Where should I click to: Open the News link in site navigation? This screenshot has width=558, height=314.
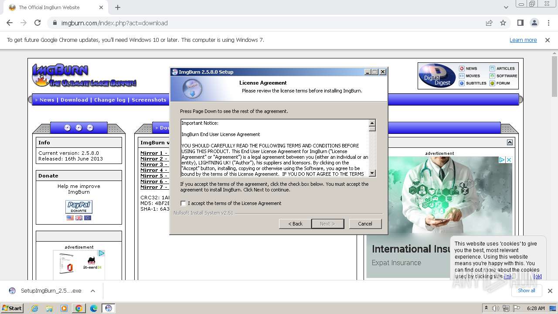click(47, 100)
